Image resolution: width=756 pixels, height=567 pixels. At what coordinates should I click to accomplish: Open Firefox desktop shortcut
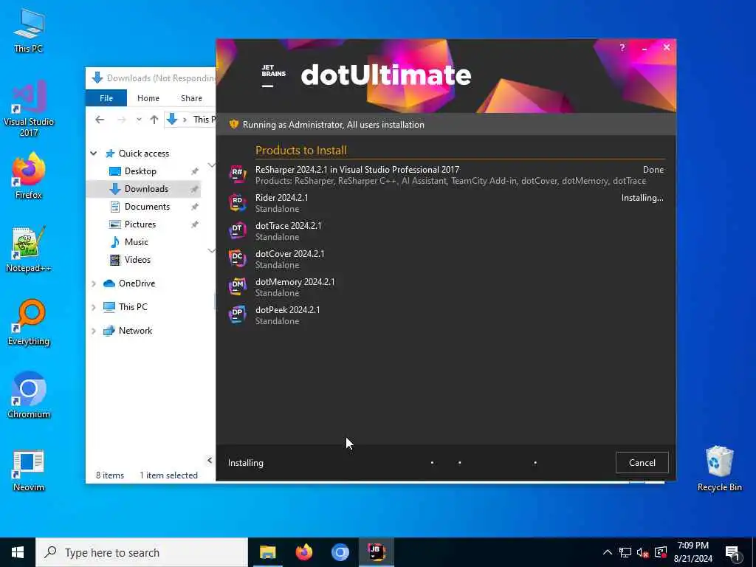(x=29, y=176)
